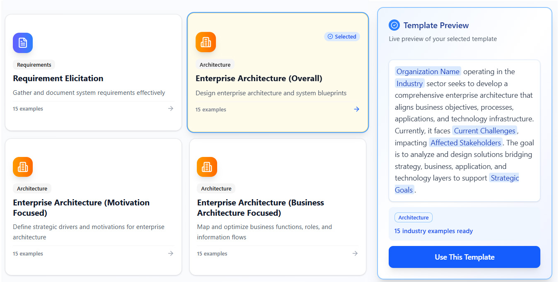Click the orange icon on Enterprise Architecture (Overall)
The image size is (559, 282).
tap(206, 42)
